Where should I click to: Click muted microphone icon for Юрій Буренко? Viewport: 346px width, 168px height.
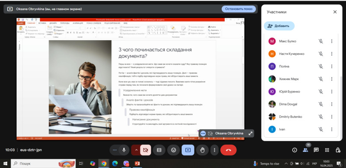320,92
